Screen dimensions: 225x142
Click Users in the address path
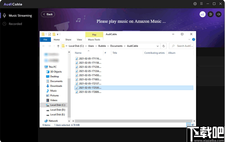pyautogui.click(x=91, y=46)
